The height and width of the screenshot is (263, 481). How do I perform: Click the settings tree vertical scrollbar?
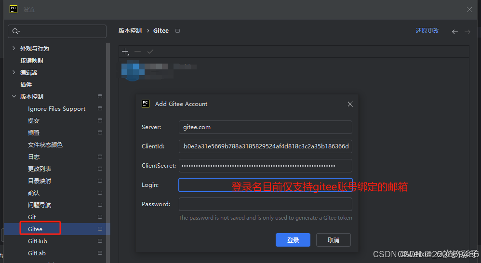point(108,153)
